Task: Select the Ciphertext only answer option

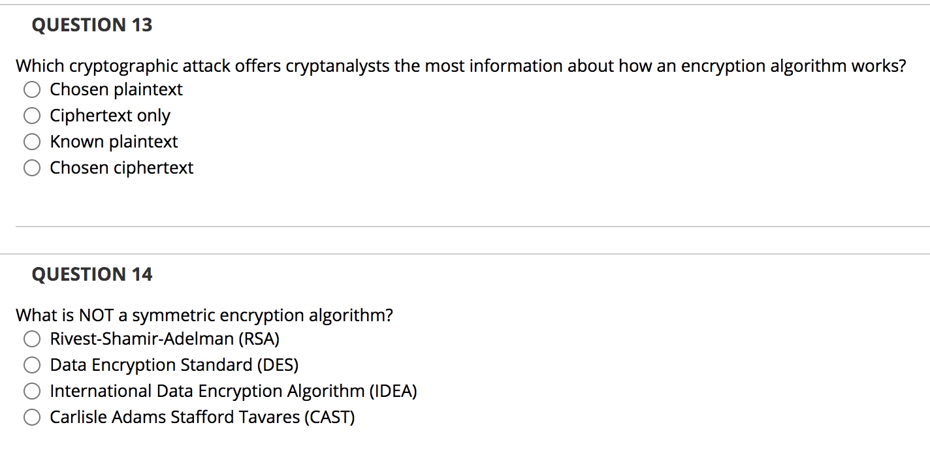Action: (x=32, y=116)
